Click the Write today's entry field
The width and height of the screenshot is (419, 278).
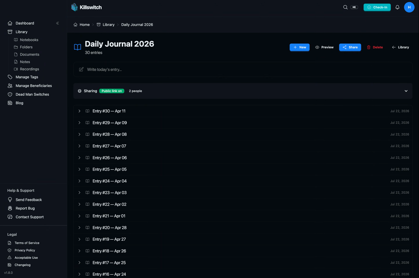click(x=243, y=69)
